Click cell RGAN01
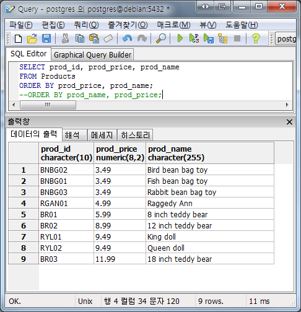 click(x=66, y=203)
